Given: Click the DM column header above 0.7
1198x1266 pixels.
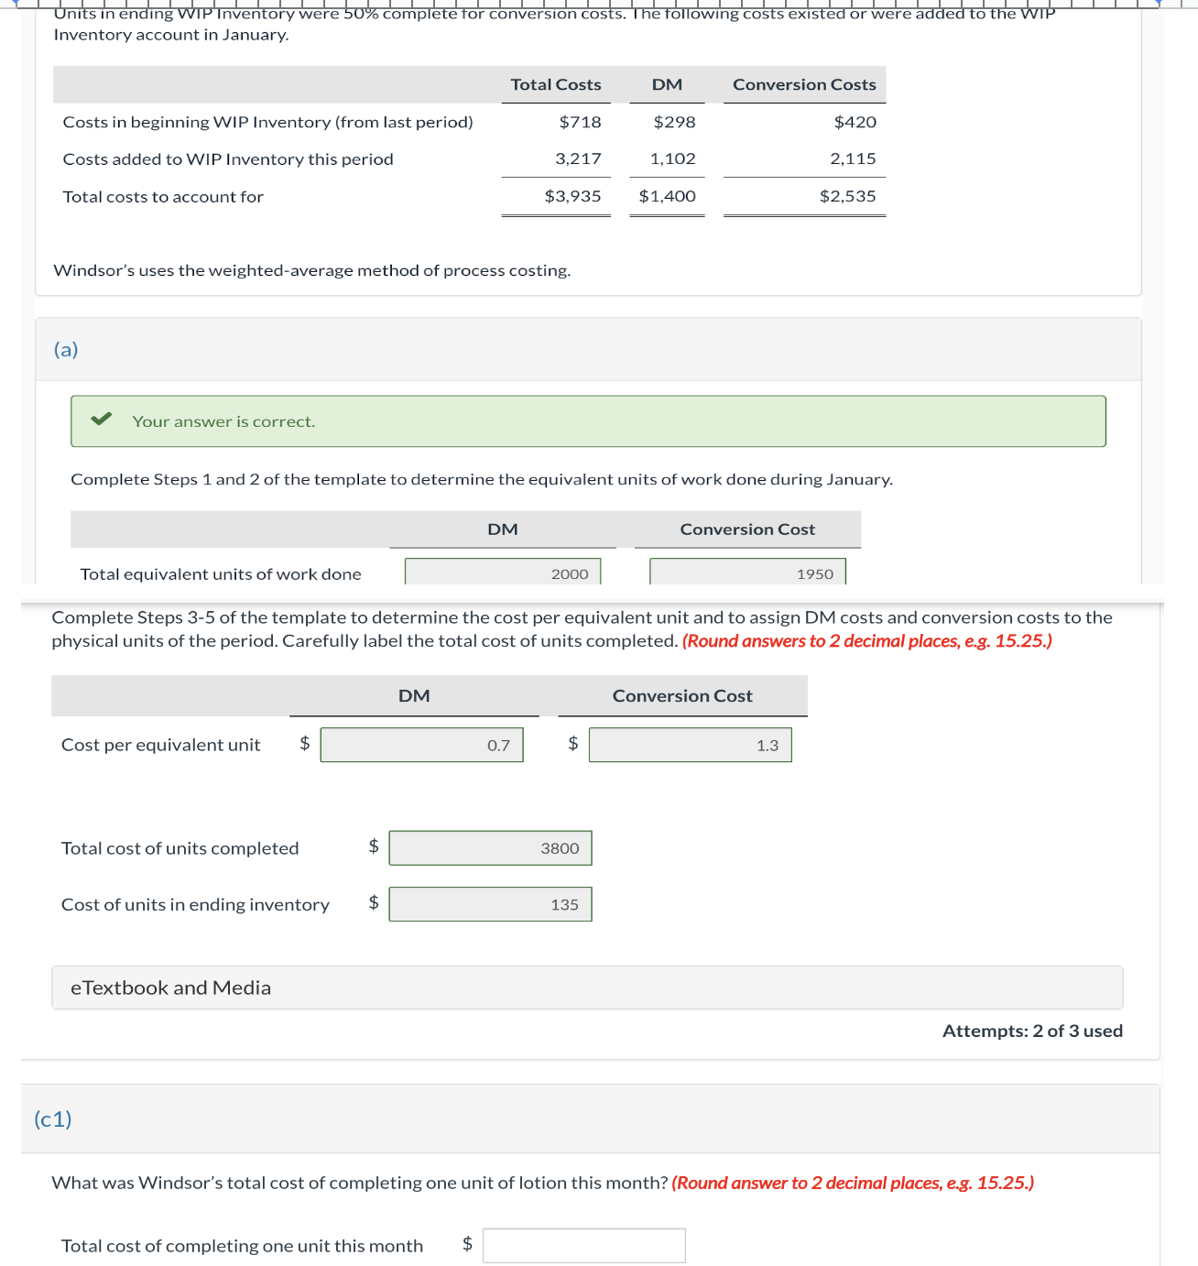Looking at the screenshot, I should coord(414,695).
